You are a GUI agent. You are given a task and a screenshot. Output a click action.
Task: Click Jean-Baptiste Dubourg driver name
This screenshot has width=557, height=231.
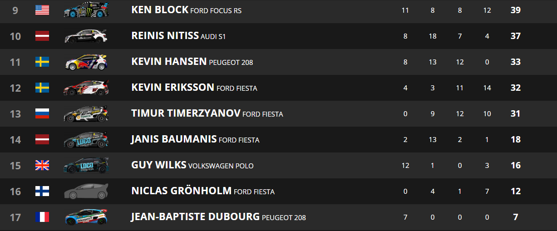tap(195, 217)
